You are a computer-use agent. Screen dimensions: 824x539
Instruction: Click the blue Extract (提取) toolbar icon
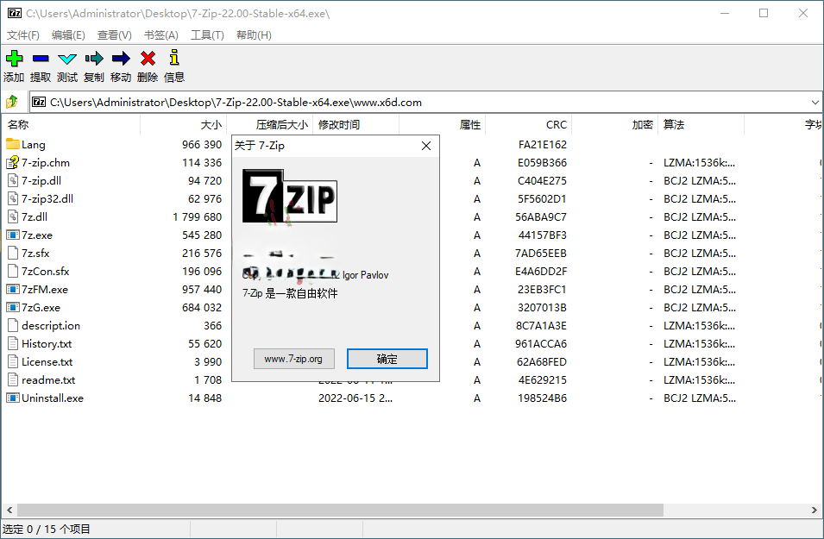click(41, 59)
